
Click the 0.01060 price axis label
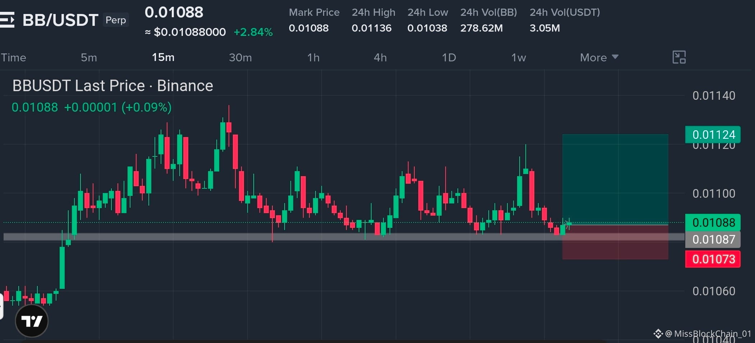pos(714,291)
